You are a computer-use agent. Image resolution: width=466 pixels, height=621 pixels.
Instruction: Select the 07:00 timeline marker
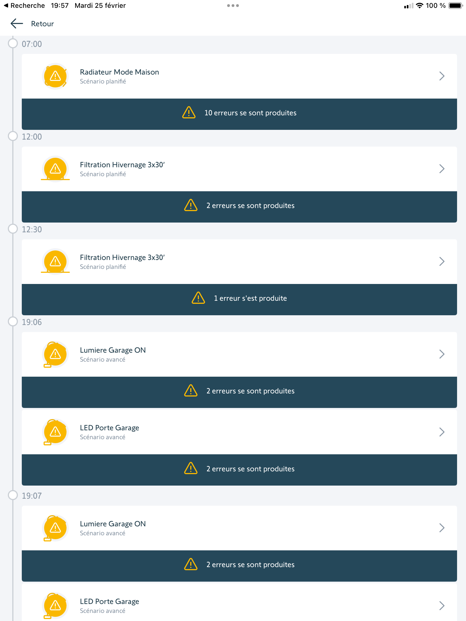point(13,44)
